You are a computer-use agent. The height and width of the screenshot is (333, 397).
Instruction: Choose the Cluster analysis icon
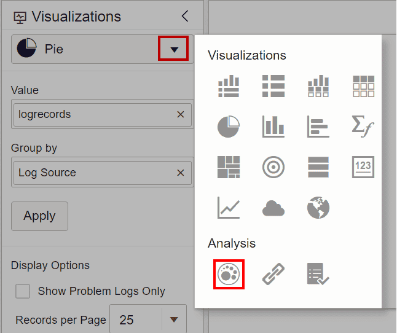click(x=229, y=274)
